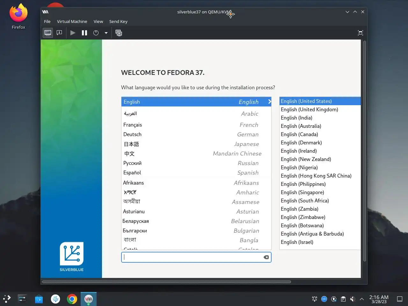Switch to Virtual Machine Manager taskbar entry

pyautogui.click(x=89, y=299)
